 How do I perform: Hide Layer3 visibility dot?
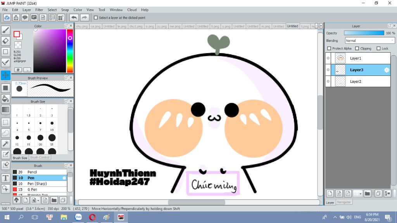(328, 70)
